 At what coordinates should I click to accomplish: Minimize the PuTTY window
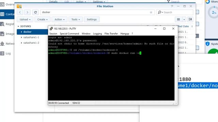[155, 28]
